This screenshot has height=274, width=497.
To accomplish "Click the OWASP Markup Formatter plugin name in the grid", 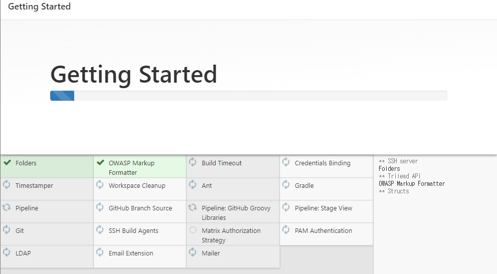I will [131, 168].
